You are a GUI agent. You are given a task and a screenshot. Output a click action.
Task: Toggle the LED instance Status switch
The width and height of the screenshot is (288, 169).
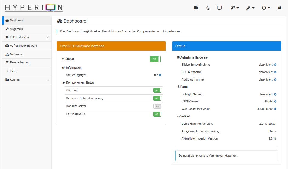tap(155, 59)
